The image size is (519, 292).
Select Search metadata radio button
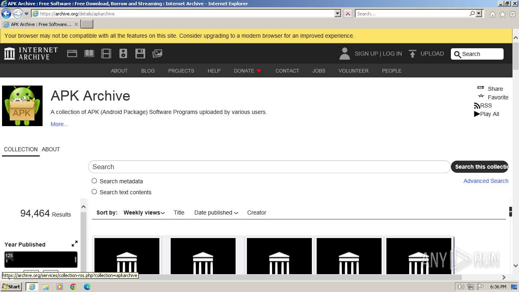coord(94,181)
